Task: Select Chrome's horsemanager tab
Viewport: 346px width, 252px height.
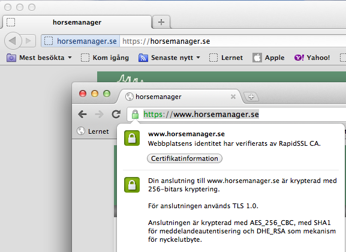Action: point(180,97)
